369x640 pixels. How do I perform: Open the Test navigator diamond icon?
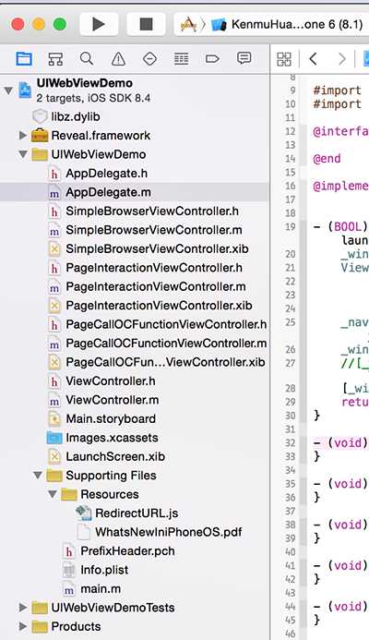149,59
